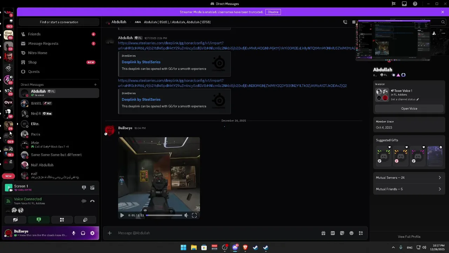Screen dimensions: 449x253
Task: Open the sticker picker
Action: point(342,233)
